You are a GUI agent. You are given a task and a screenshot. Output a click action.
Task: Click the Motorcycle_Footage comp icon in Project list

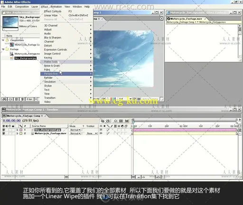point(12,45)
